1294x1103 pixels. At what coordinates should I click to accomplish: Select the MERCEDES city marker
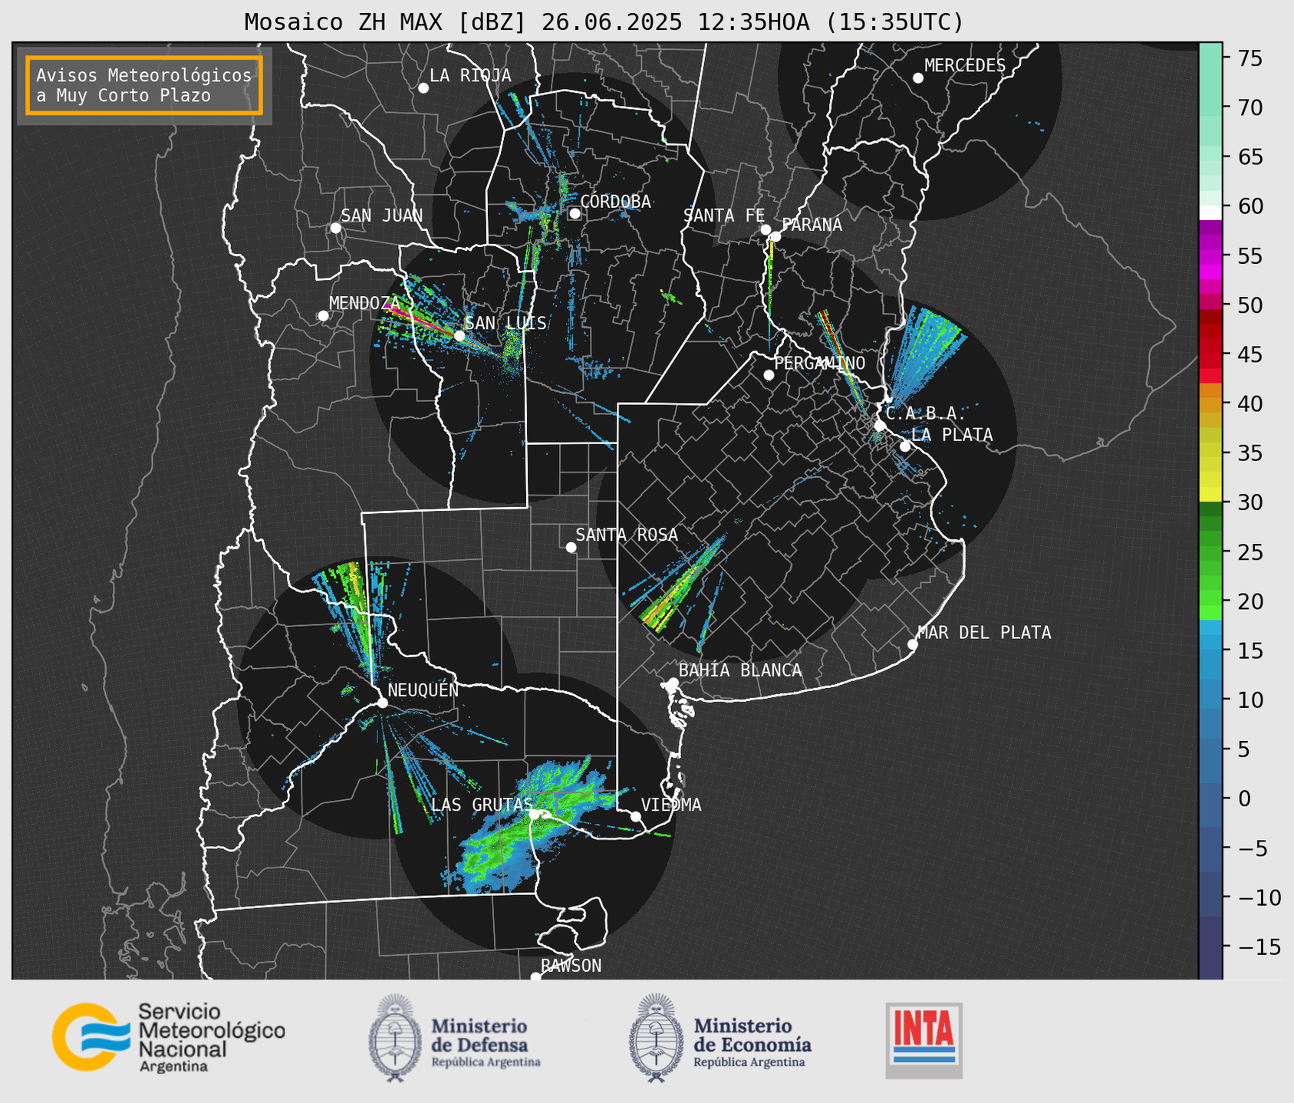point(918,78)
